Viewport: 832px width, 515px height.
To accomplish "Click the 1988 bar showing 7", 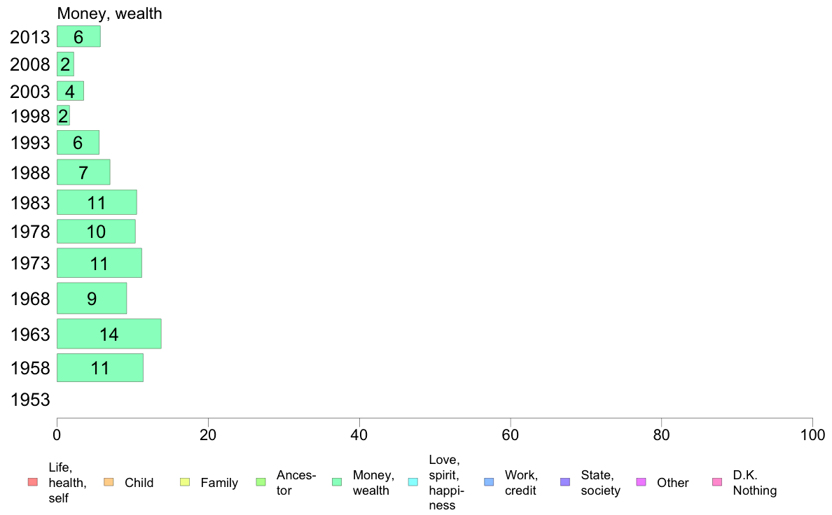I will tap(83, 172).
